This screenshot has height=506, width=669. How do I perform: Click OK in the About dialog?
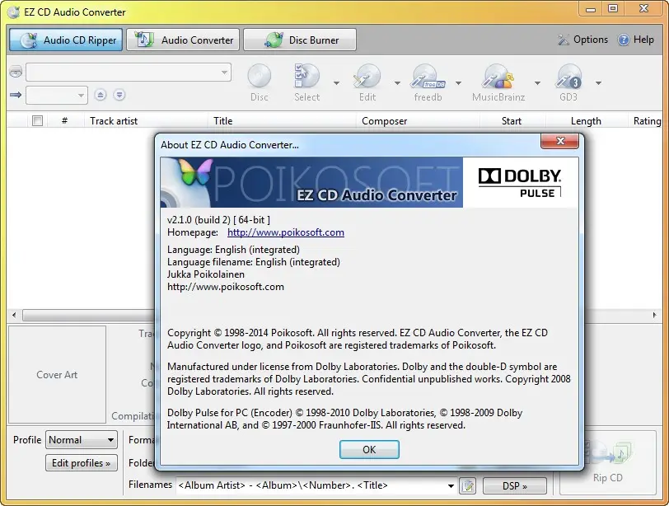[x=369, y=449]
